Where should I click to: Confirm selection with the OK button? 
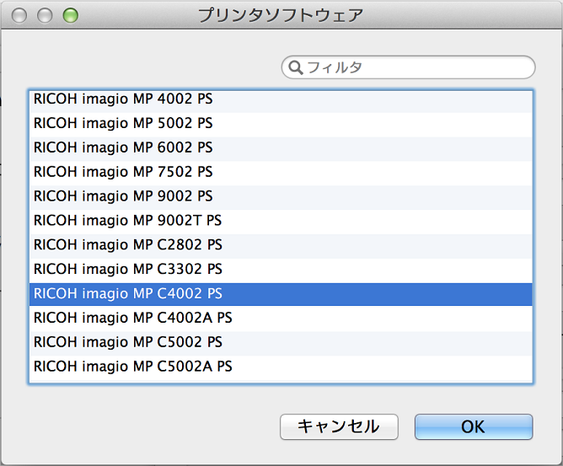(473, 427)
